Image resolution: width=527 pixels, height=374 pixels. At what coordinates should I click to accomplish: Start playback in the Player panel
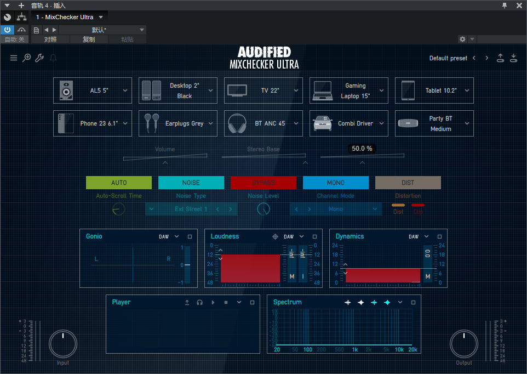tap(213, 303)
